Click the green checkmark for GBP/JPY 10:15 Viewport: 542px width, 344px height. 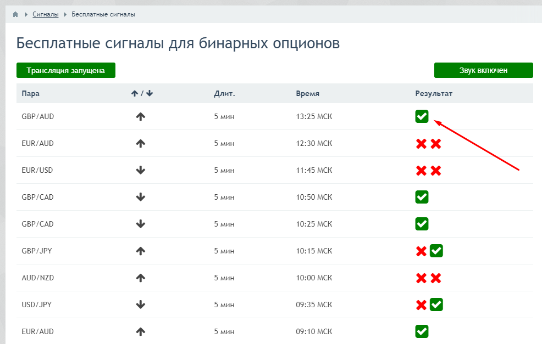pos(436,251)
